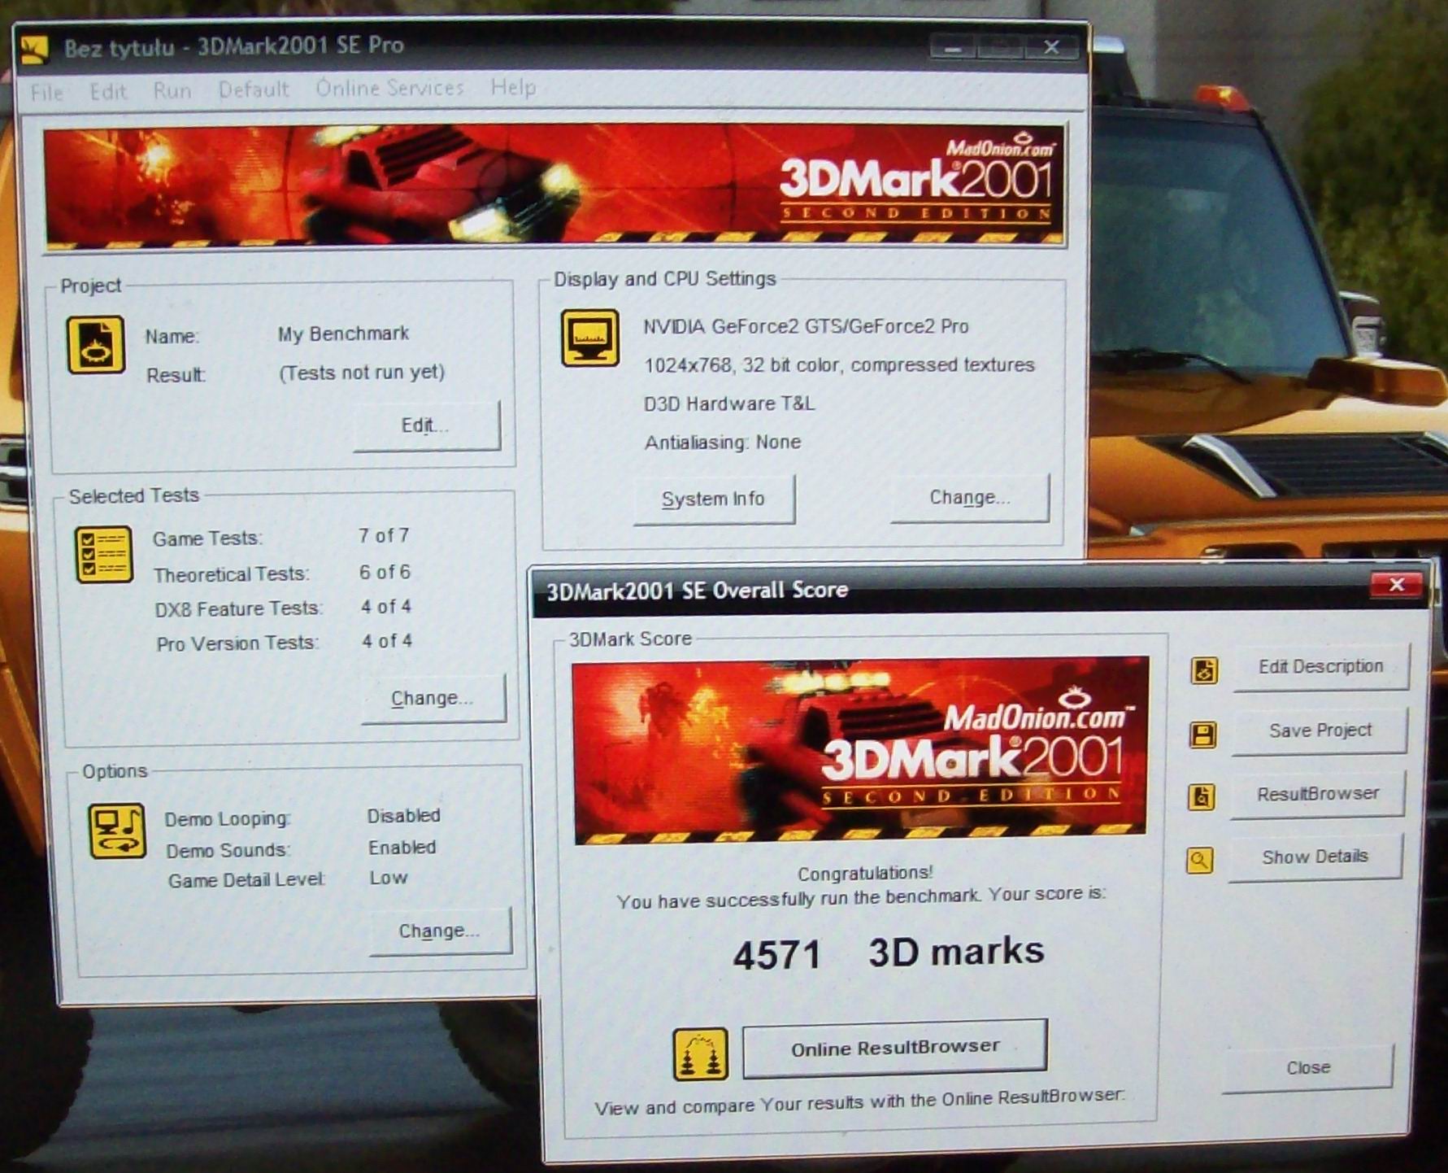Click the 3DMark2001 banner in score dialog

tap(861, 750)
